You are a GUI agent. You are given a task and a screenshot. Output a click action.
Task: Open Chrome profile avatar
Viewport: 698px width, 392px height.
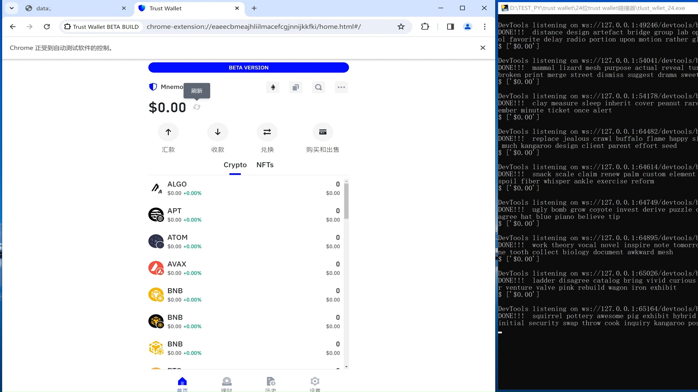(x=468, y=26)
